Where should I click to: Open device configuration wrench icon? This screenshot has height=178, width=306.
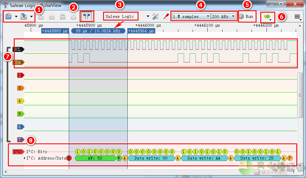coord(155,16)
